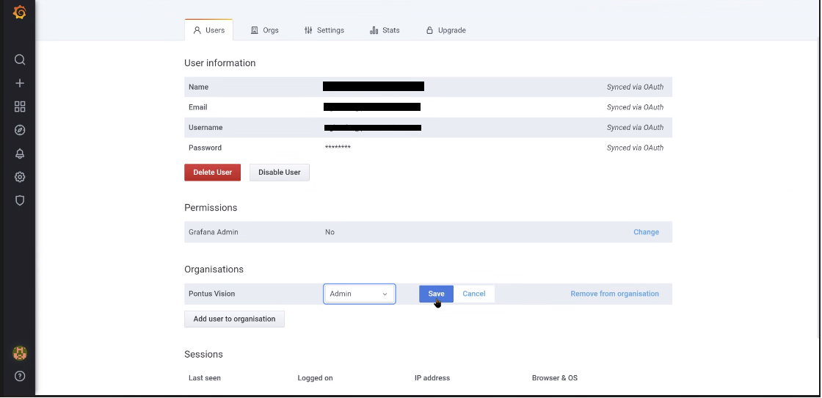Click Change link for Grafana Admin permission
Image resolution: width=822 pixels, height=398 pixels.
tap(646, 232)
